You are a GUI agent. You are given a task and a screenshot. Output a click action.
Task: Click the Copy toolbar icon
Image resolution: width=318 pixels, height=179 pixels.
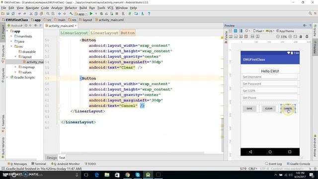point(36,13)
